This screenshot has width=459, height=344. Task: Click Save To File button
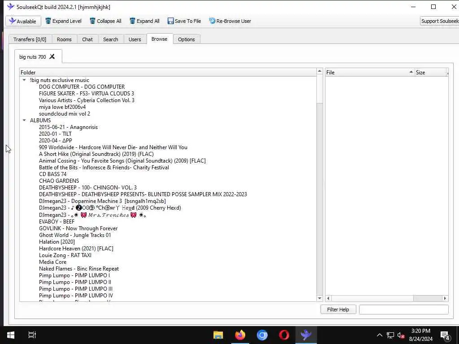[x=184, y=21]
